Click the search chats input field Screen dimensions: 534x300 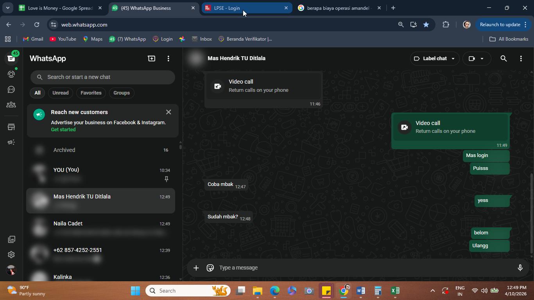tap(103, 77)
